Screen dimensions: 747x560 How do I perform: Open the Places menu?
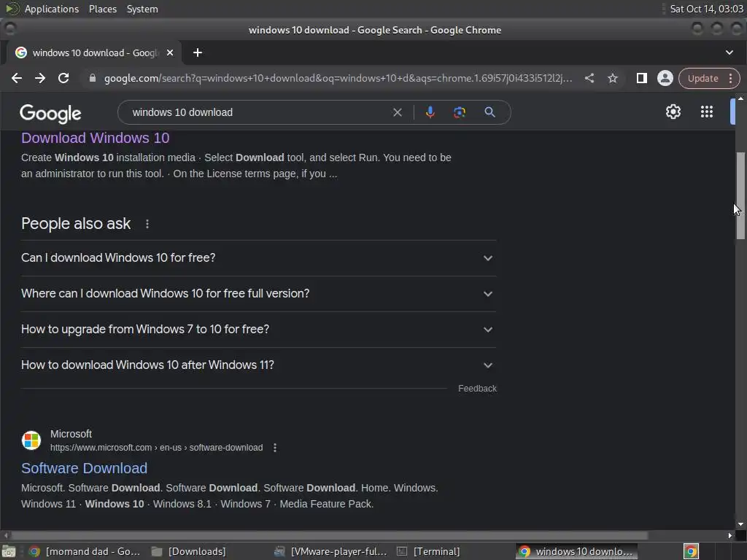[x=103, y=9]
